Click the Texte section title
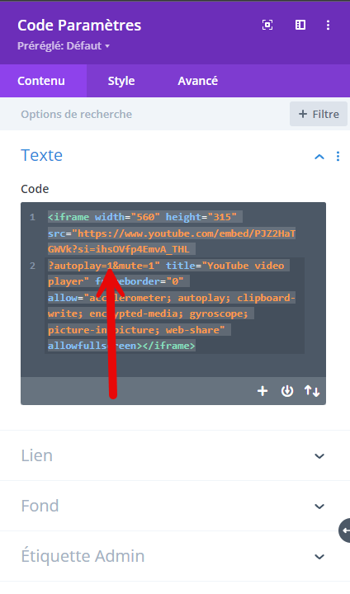350x594 pixels. coord(42,155)
